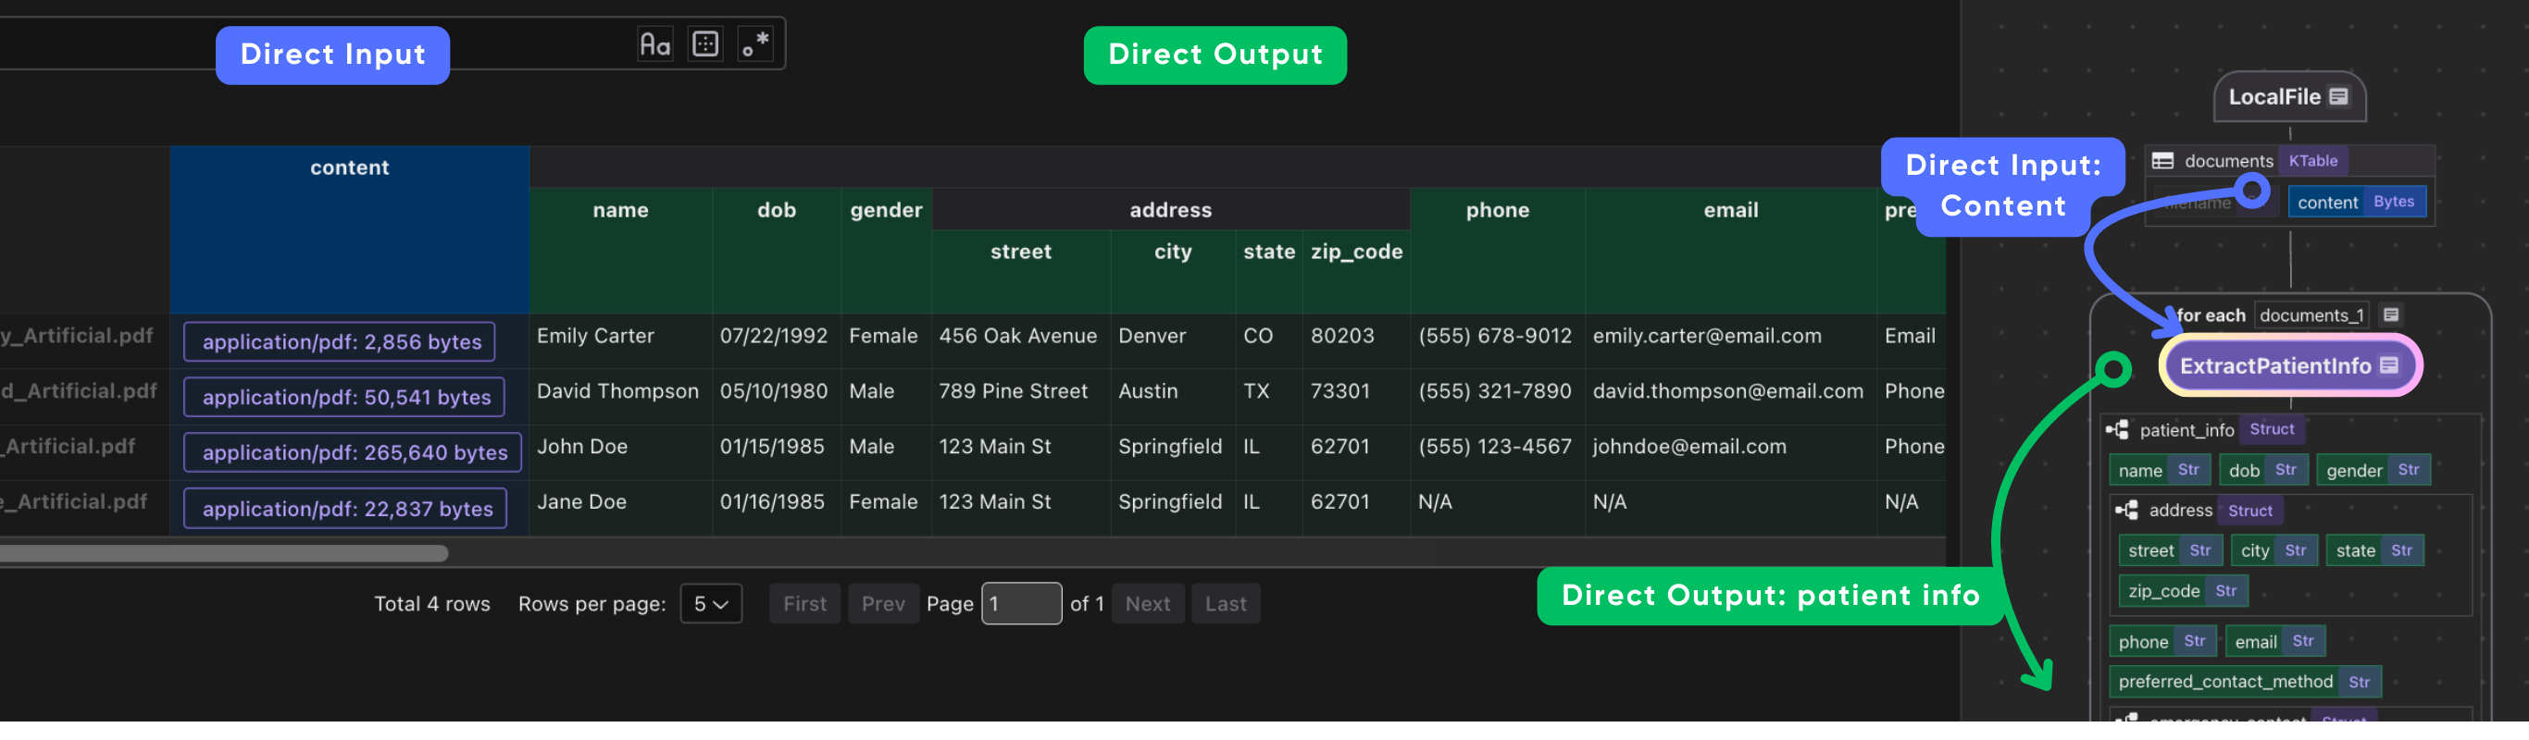Select the content Bytes field chip
Viewport: 2529px width, 740px height.
[x=2356, y=203]
